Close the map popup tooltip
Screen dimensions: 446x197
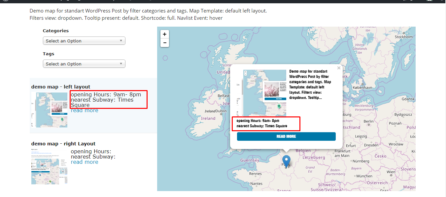click(x=338, y=68)
